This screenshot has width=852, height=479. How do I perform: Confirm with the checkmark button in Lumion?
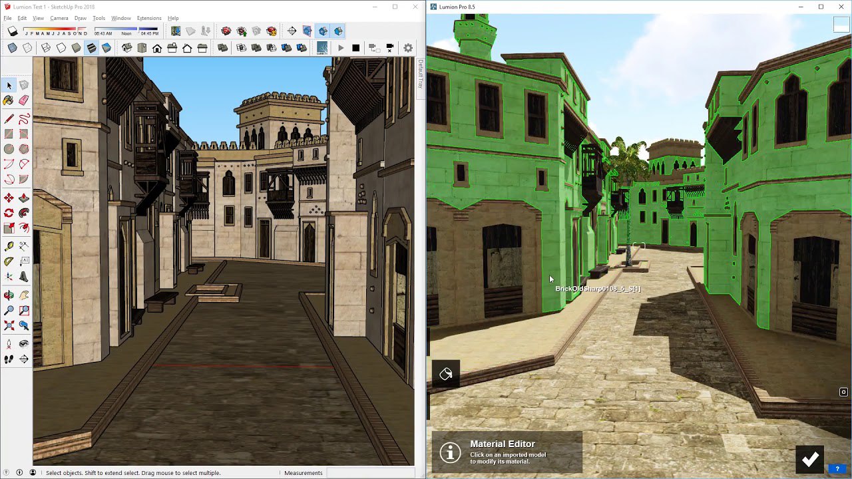point(810,459)
